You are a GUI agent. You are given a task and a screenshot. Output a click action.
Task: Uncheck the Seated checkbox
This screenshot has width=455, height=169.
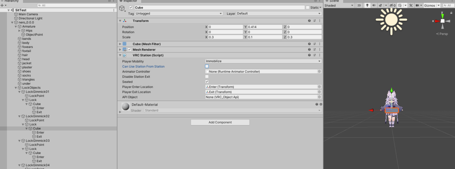[x=207, y=81]
